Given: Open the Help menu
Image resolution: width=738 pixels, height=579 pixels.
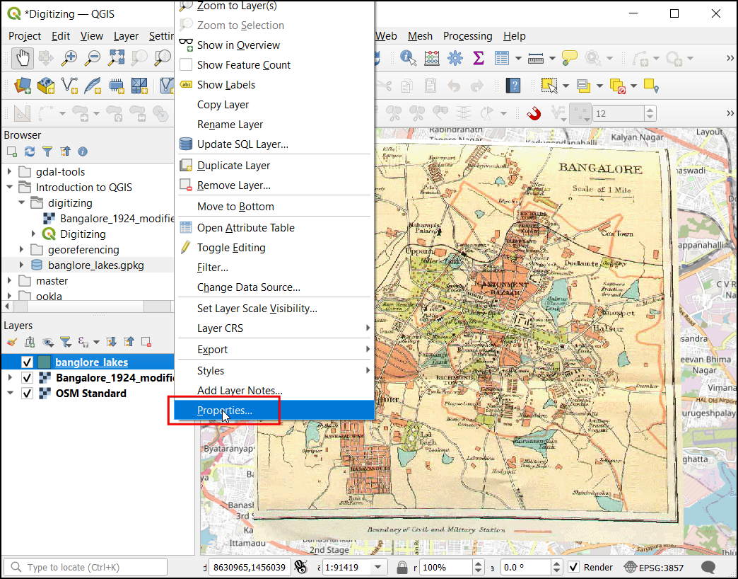Looking at the screenshot, I should click(x=515, y=36).
